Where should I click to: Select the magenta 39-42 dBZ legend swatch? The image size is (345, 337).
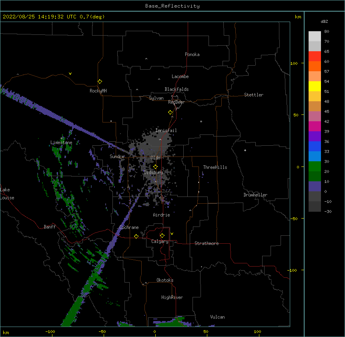[315, 126]
